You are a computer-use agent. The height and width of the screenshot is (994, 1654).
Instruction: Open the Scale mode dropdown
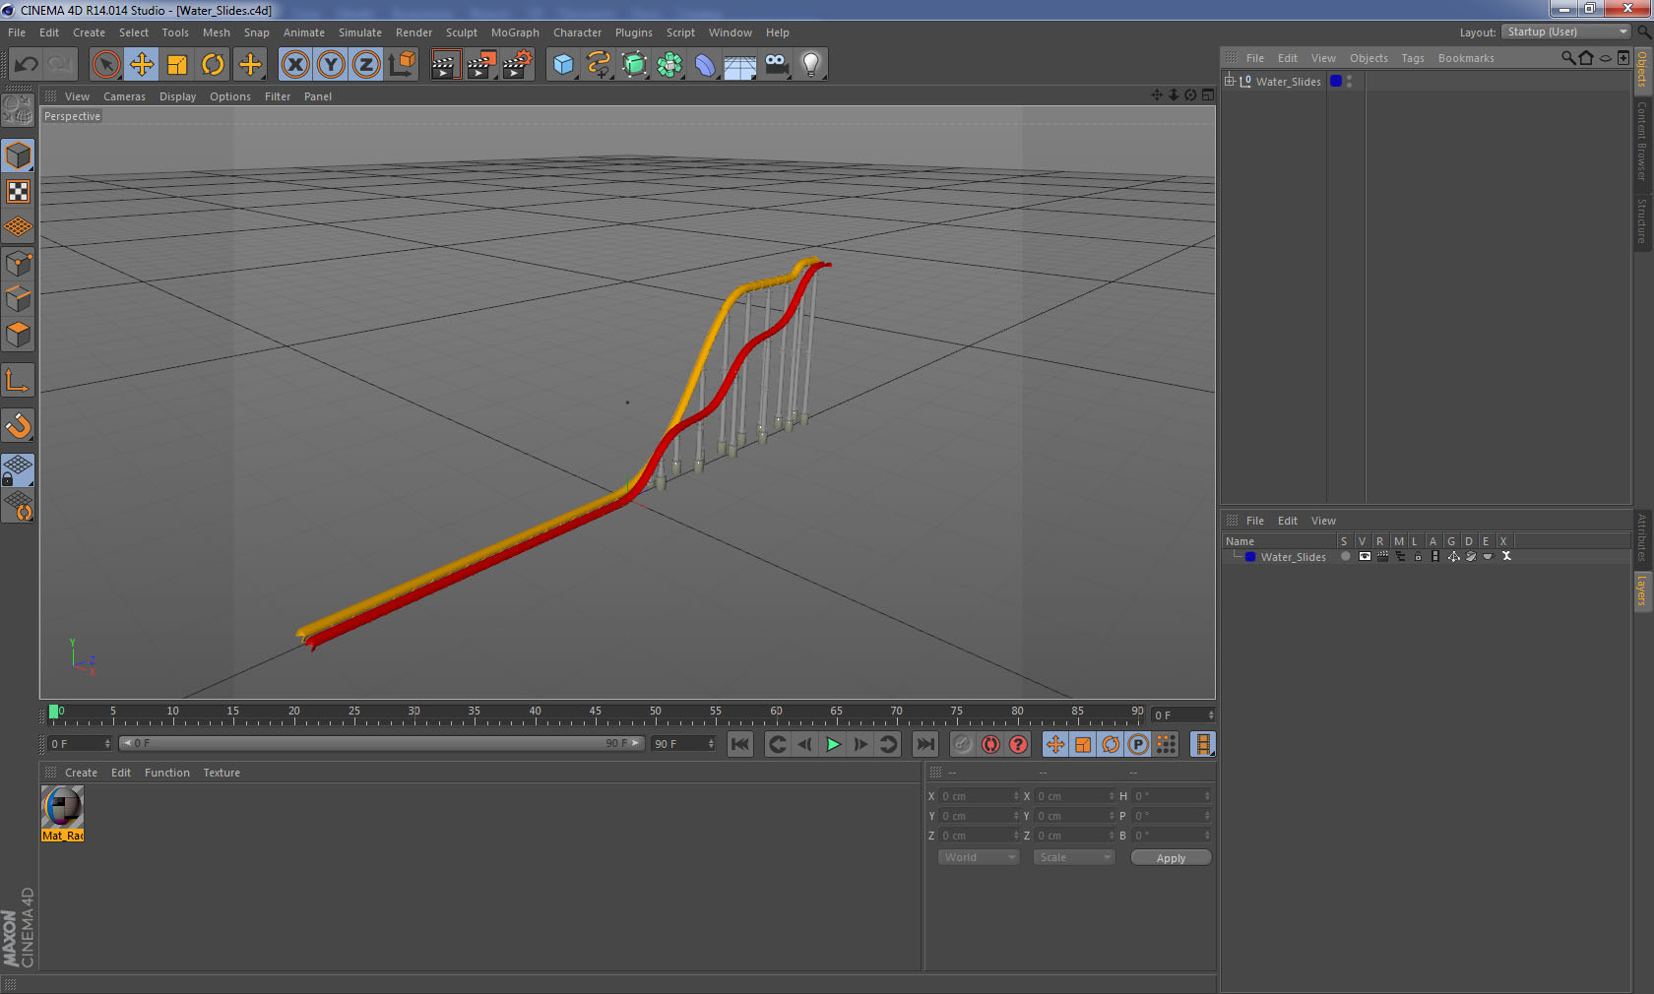1073,857
